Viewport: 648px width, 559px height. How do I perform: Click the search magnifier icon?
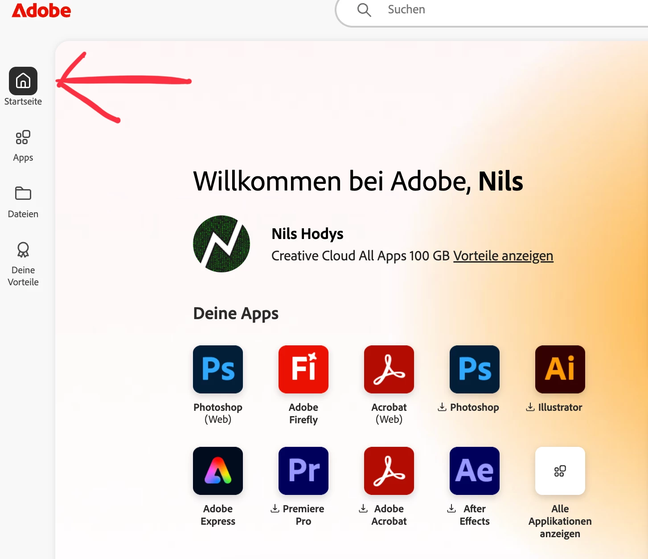[x=364, y=10]
